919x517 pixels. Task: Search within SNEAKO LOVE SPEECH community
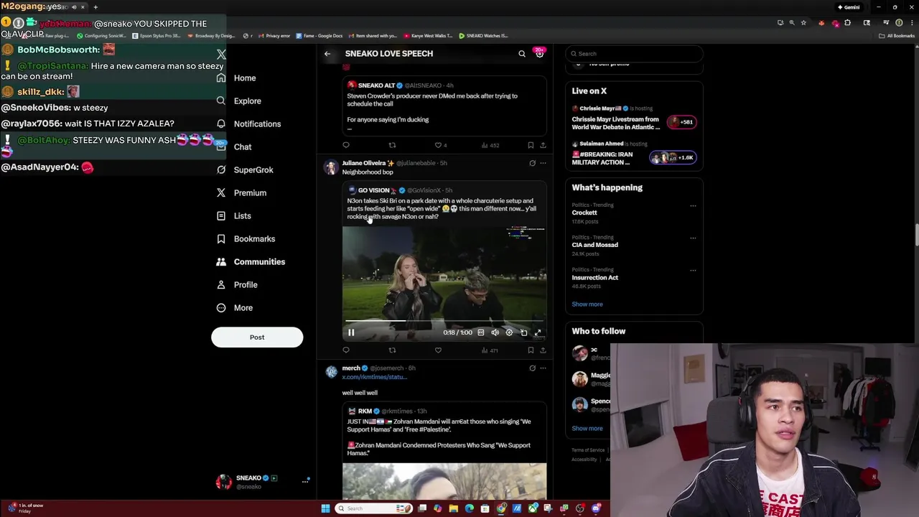[522, 54]
